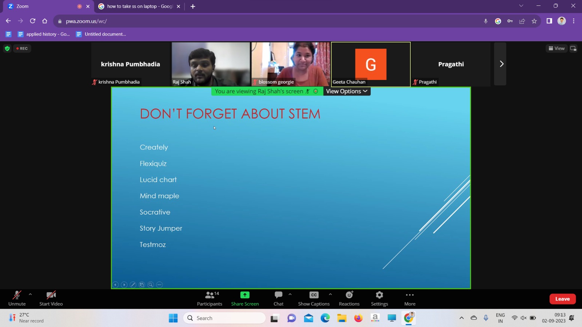This screenshot has width=582, height=327.
Task: Click the Google icon in address bar
Action: click(x=498, y=21)
